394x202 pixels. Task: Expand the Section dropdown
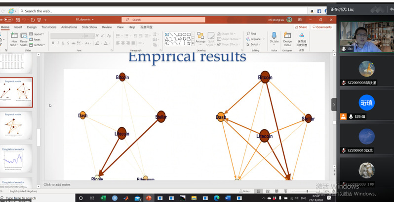39,45
